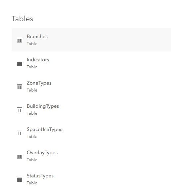This screenshot has height=191, width=171.
Task: Open the StatusTypes table
Action: (40, 176)
